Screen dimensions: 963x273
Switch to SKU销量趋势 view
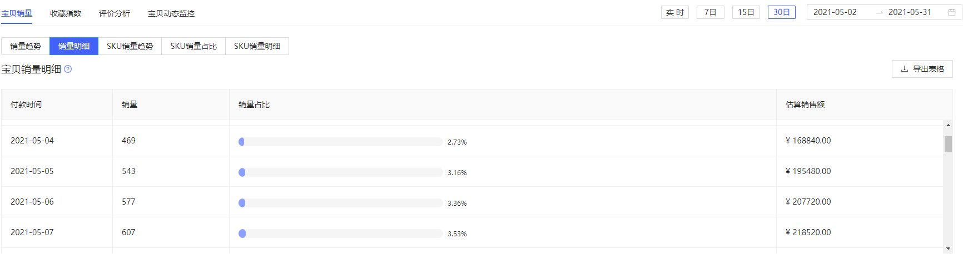click(130, 46)
